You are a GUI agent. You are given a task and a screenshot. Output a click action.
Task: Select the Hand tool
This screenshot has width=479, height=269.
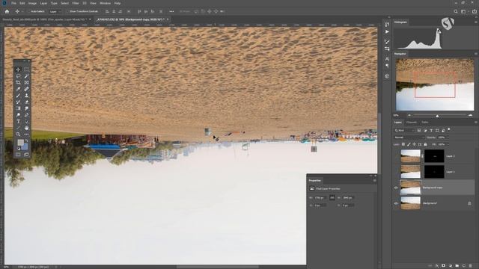click(27, 128)
